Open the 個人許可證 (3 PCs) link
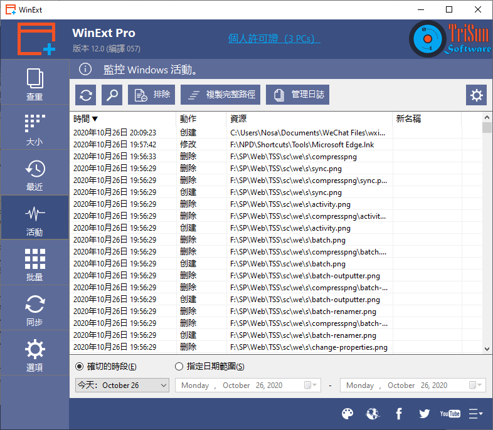This screenshot has height=430, width=493. 274,39
